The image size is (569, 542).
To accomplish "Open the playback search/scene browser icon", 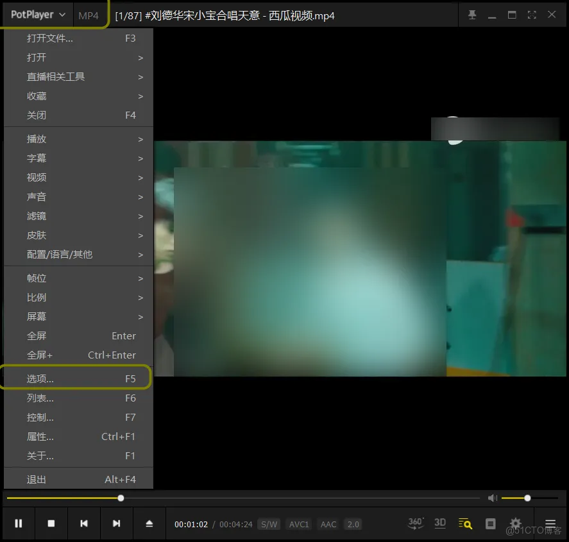I will (x=464, y=523).
